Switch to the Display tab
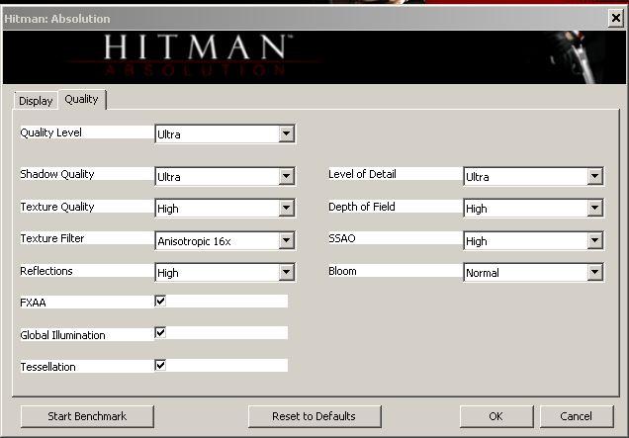Screen dimensions: 629x438 click(36, 101)
